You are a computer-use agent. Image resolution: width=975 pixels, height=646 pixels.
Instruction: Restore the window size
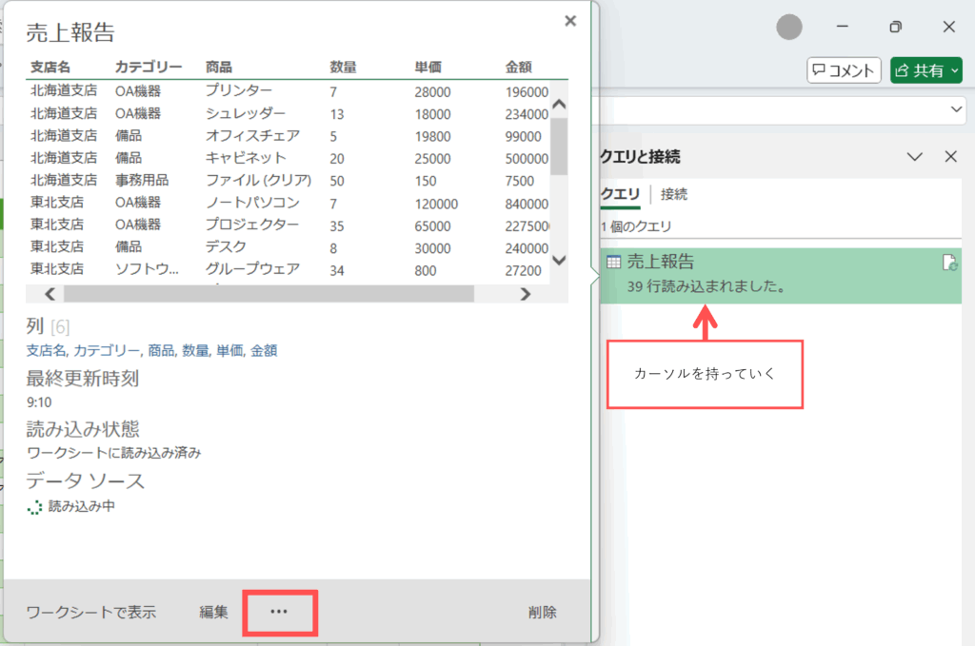(895, 28)
